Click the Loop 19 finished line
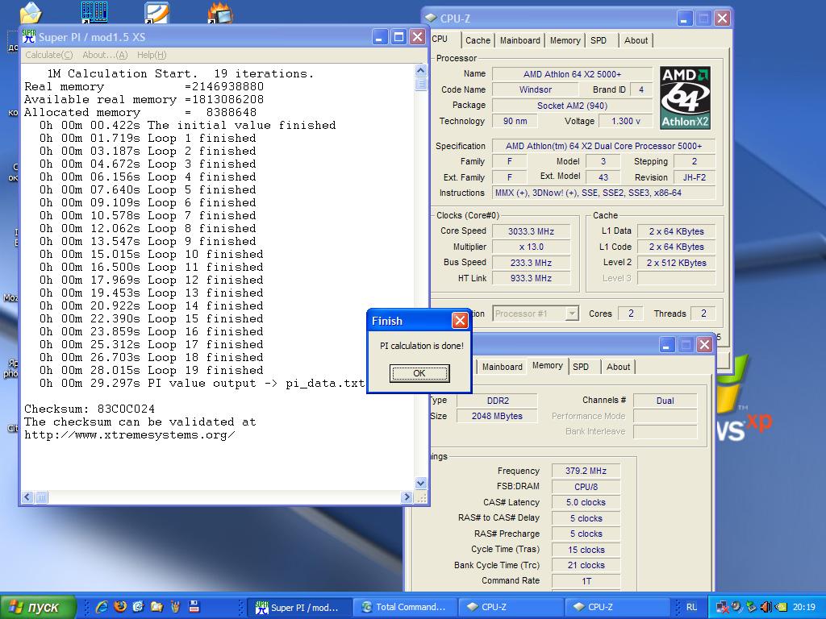The image size is (826, 619). coord(151,371)
